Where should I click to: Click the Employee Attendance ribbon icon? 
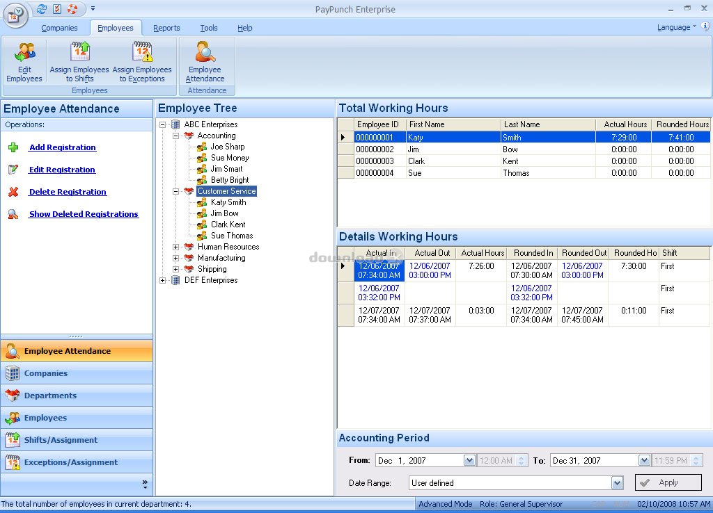tap(205, 61)
